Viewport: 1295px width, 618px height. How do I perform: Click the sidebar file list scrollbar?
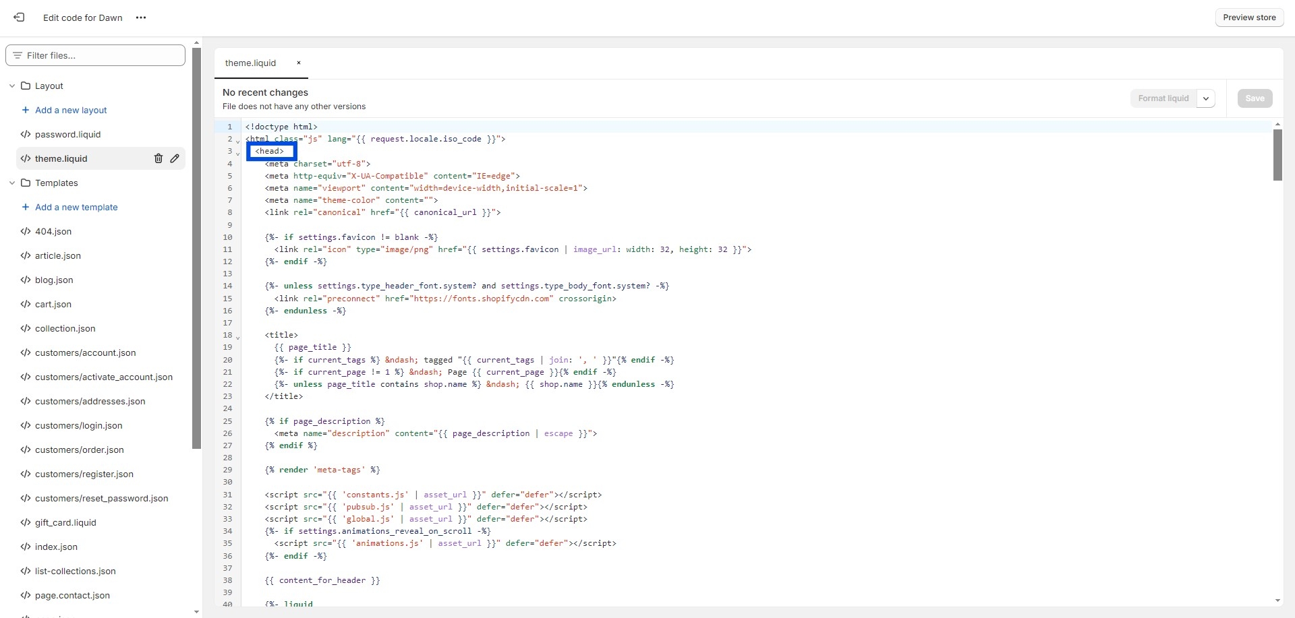coord(196,248)
